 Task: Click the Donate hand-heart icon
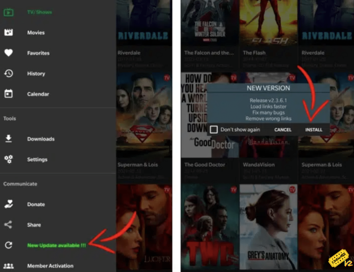click(9, 204)
